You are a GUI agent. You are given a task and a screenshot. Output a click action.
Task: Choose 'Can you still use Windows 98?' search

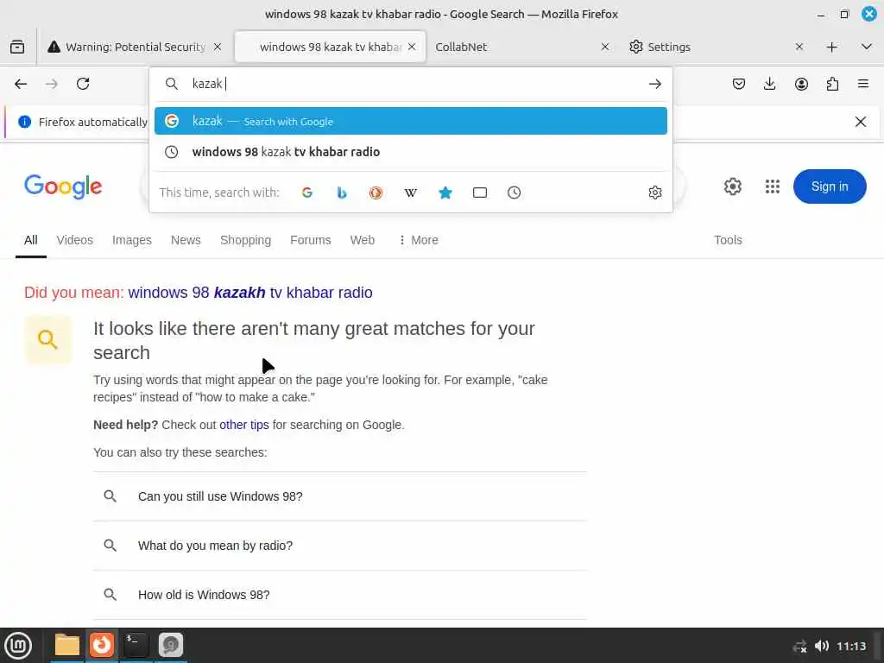click(340, 496)
